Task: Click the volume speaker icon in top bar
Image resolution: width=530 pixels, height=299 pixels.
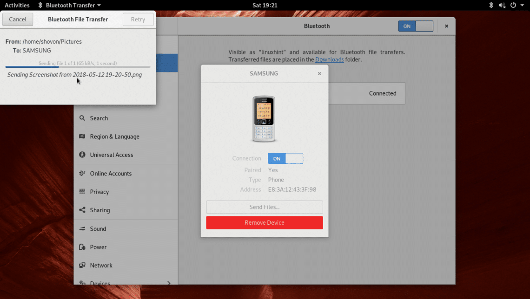Action: [x=502, y=5]
